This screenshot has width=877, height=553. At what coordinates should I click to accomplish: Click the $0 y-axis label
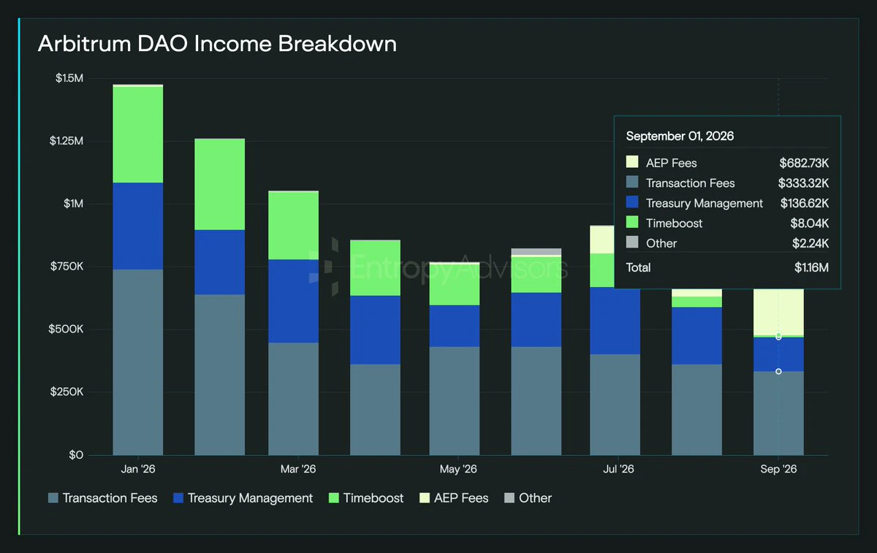(77, 455)
